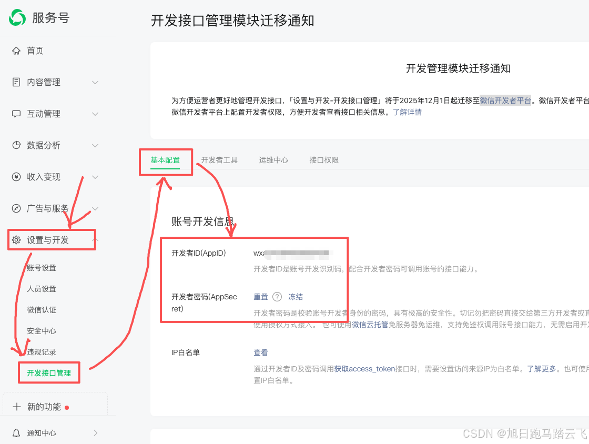Open the 通知中心 right arrow
The height and width of the screenshot is (444, 589).
point(95,433)
